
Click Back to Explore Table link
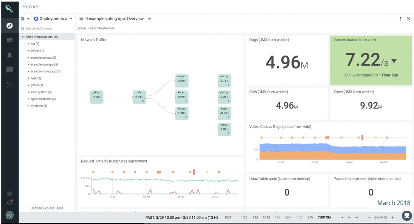coord(47,208)
